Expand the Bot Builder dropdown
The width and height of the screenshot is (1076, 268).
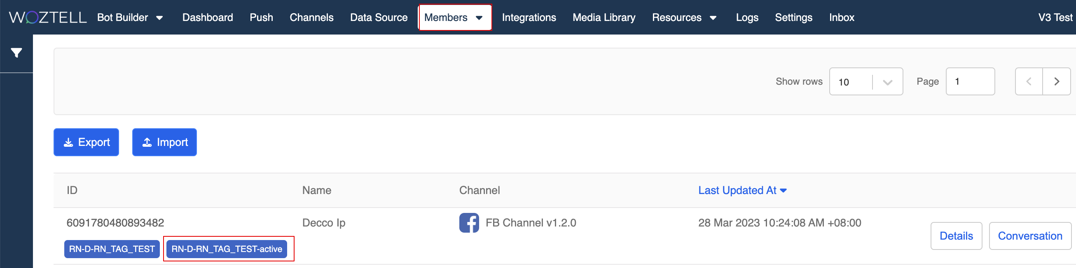pos(130,18)
